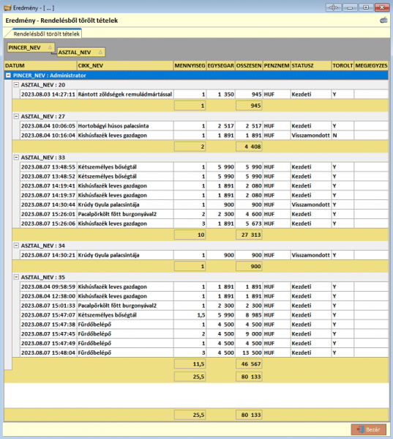Sort by the MENNYISEG column header
The height and width of the screenshot is (439, 393).
[190, 65]
